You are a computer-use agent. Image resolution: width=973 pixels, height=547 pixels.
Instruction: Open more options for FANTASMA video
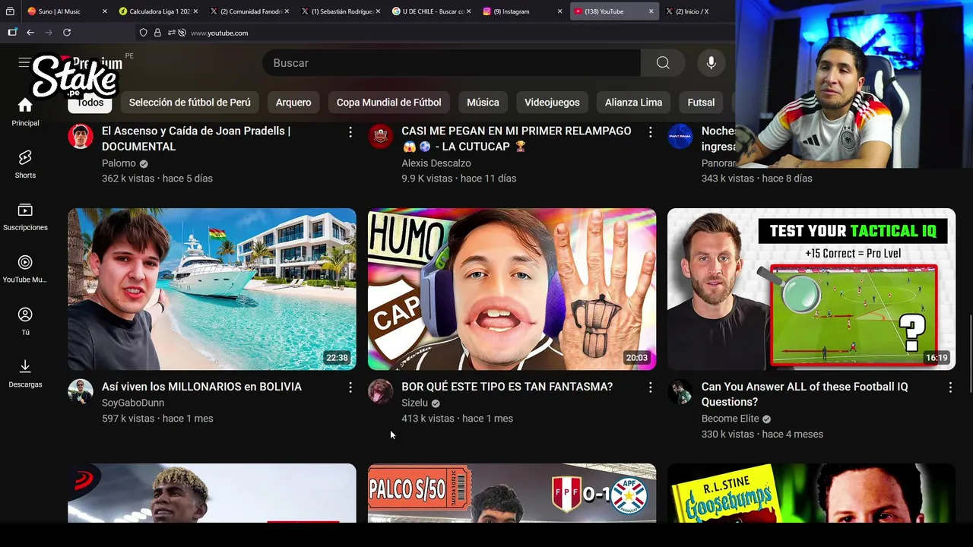coord(650,387)
